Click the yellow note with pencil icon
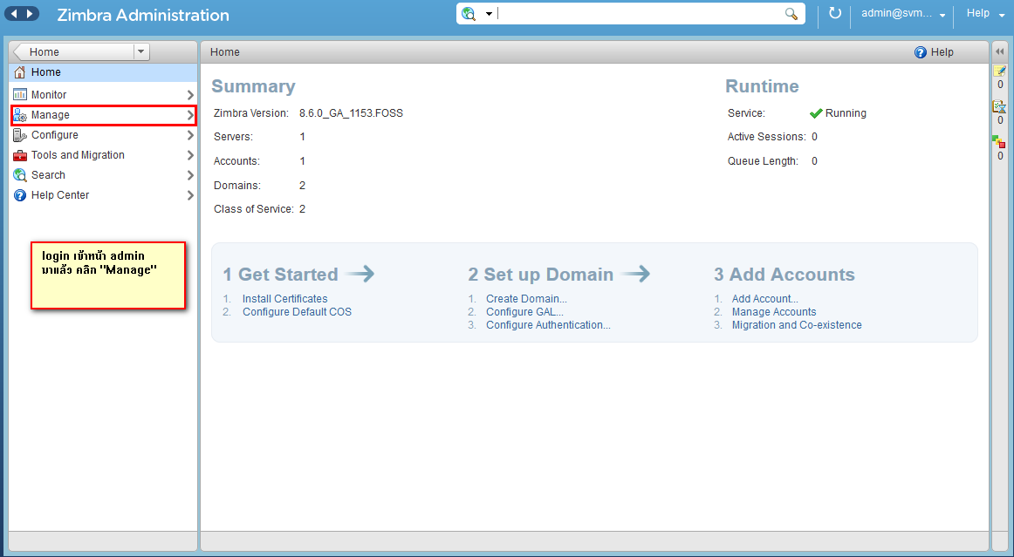 1000,71
